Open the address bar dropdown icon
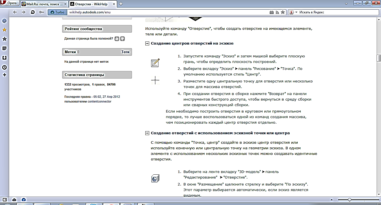The height and width of the screenshot is (205, 381). coord(272,12)
